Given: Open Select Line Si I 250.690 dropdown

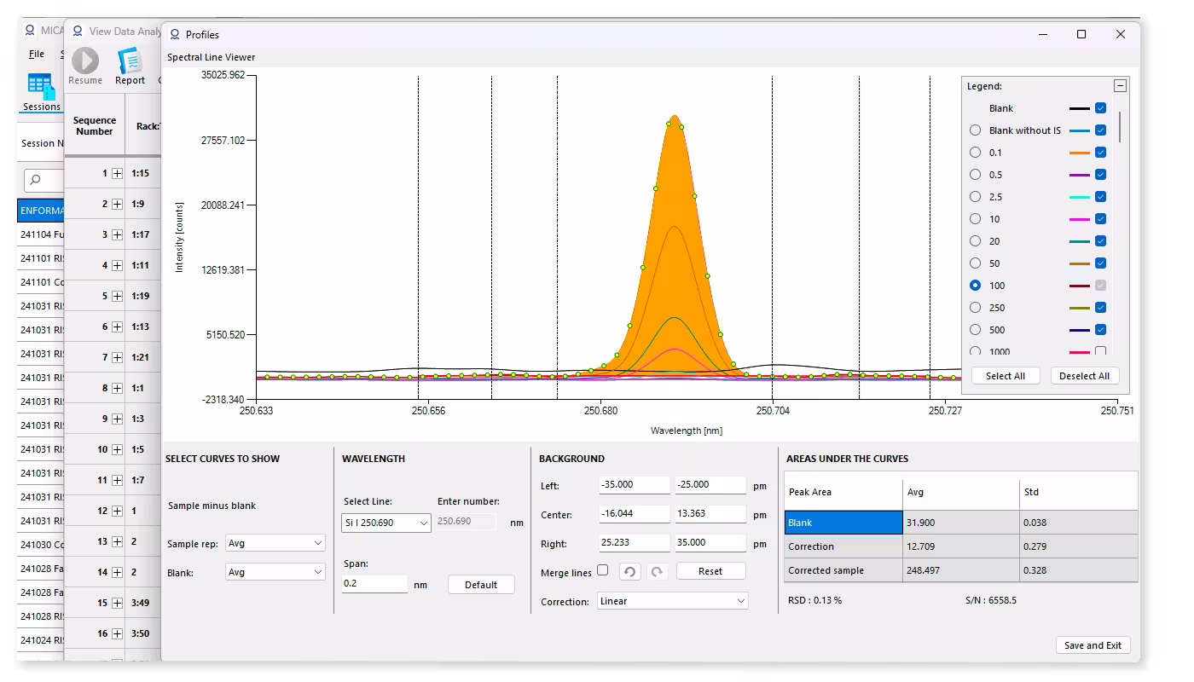Looking at the screenshot, I should click(x=386, y=523).
